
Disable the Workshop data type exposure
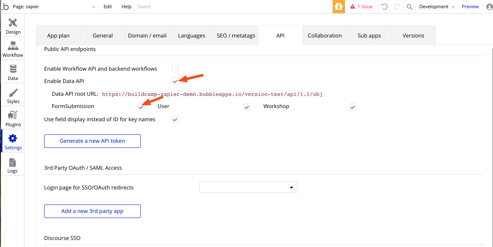(352, 107)
